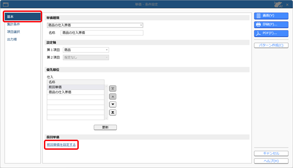Click the window icon in title bar
This screenshot has width=293, height=168.
6,4
